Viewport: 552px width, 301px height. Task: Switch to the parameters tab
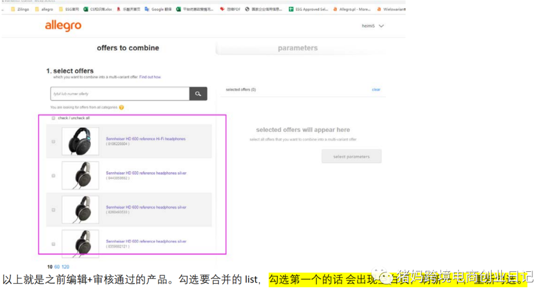(298, 48)
